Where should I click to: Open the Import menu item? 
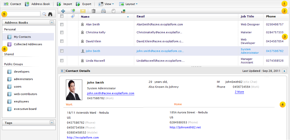pos(64,4)
